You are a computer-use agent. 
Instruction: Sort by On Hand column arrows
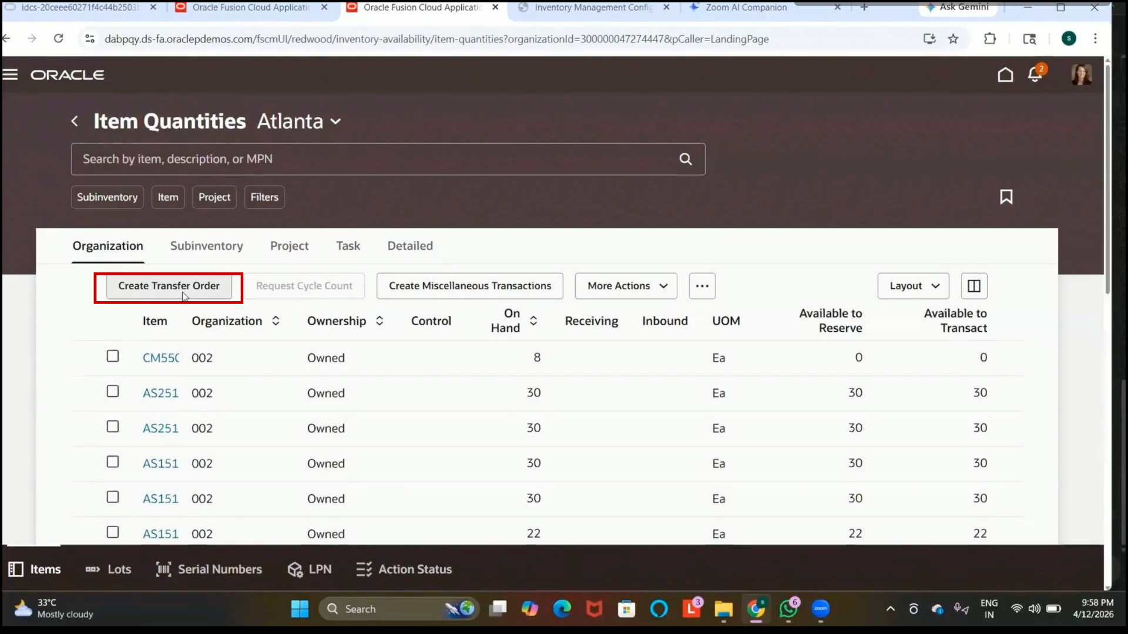point(533,321)
